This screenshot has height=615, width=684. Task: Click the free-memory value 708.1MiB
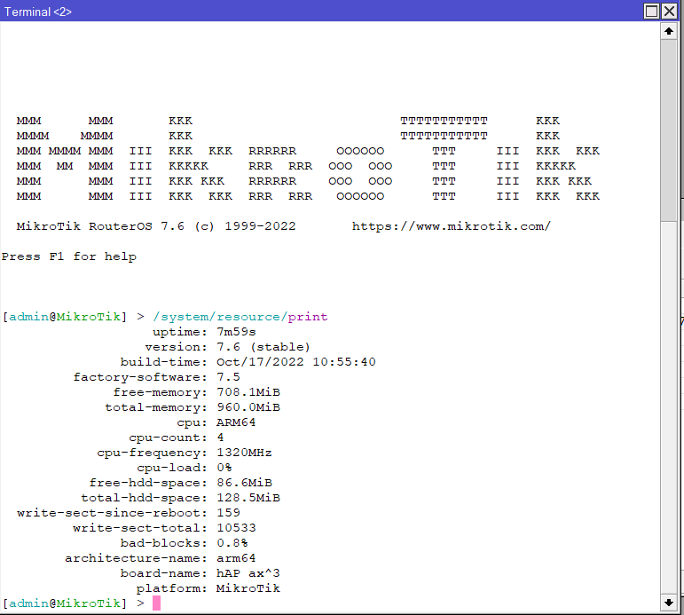pyautogui.click(x=248, y=392)
